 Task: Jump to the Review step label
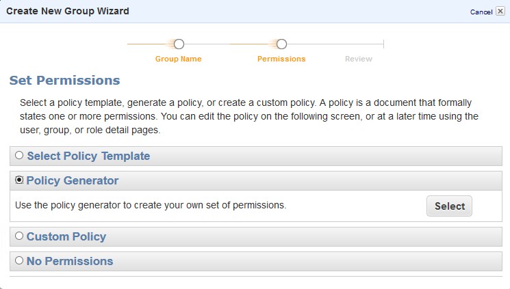359,59
